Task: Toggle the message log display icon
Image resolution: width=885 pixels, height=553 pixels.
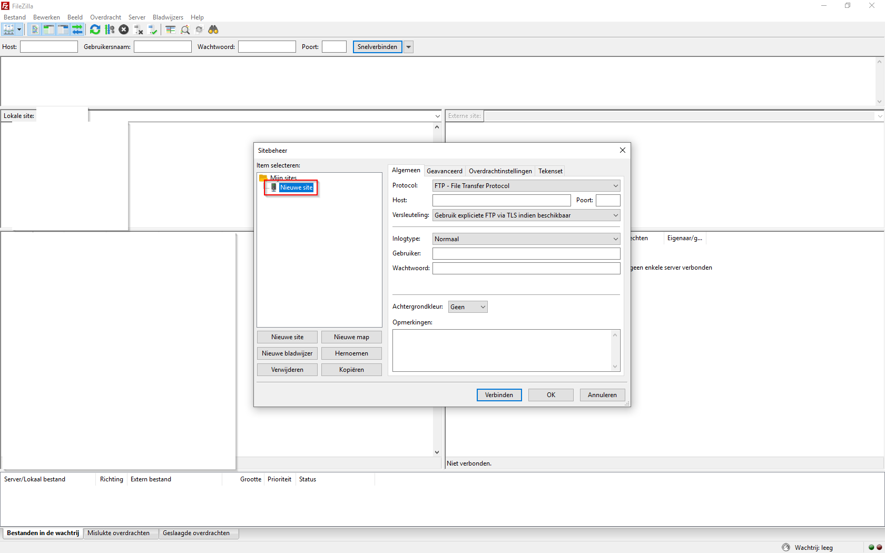Action: 34,29
